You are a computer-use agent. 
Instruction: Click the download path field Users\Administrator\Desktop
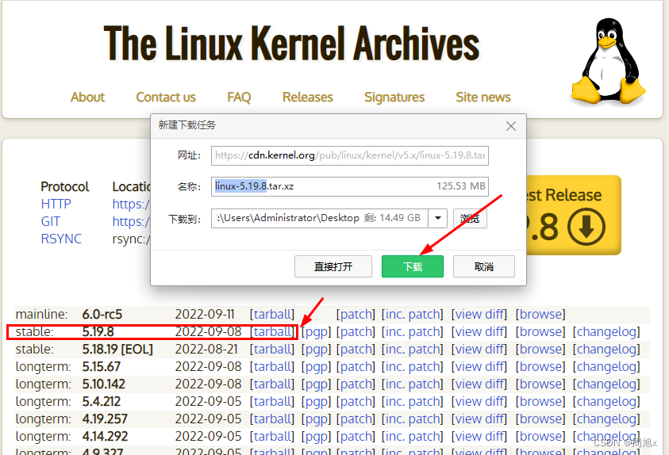[320, 218]
